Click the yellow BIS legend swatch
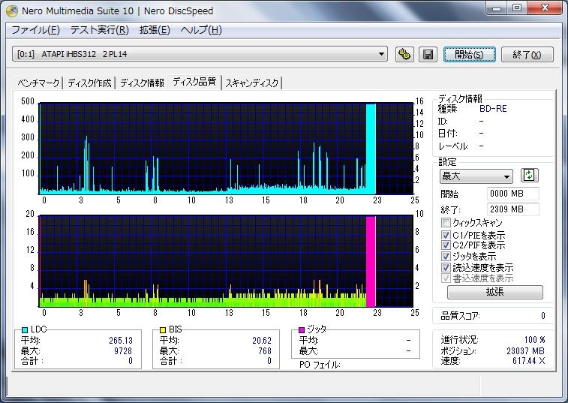This screenshot has width=568, height=403. 163,329
